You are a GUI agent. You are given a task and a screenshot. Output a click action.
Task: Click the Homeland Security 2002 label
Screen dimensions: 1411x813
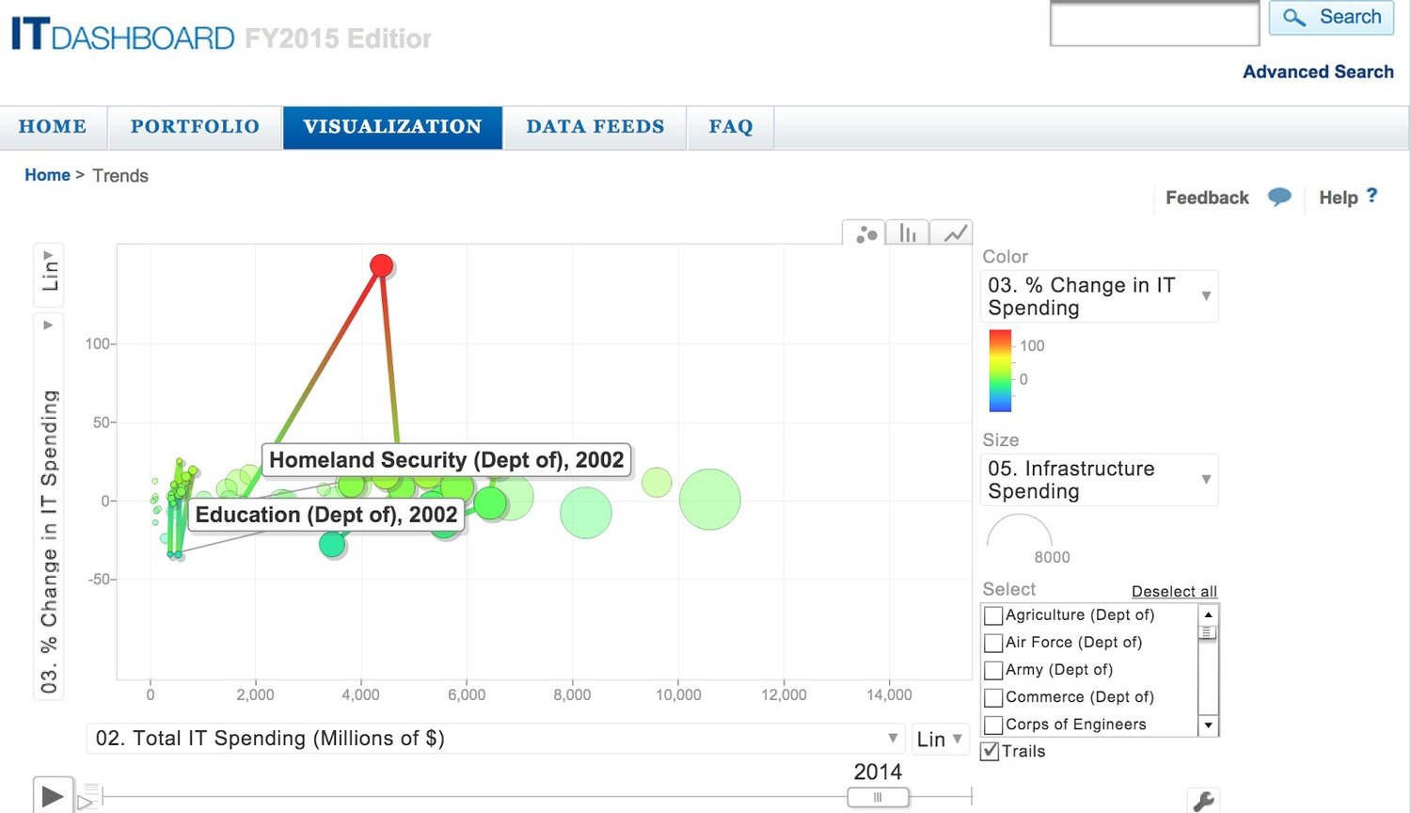tap(446, 460)
